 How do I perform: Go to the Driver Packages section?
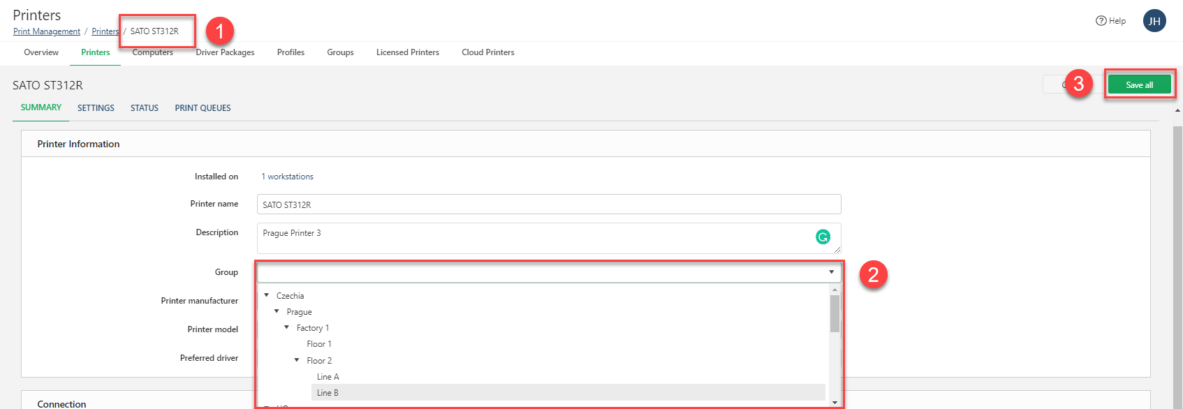click(225, 52)
